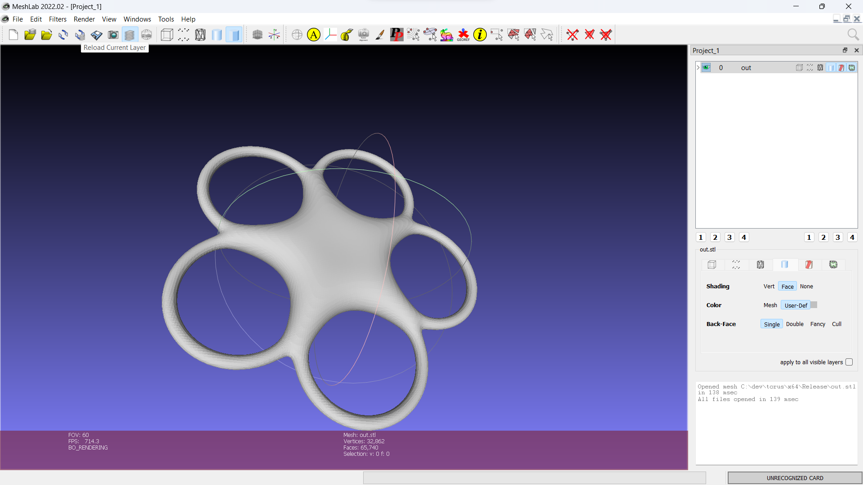Viewport: 863px width, 485px height.
Task: Enable apply to all visible layers
Action: click(849, 362)
